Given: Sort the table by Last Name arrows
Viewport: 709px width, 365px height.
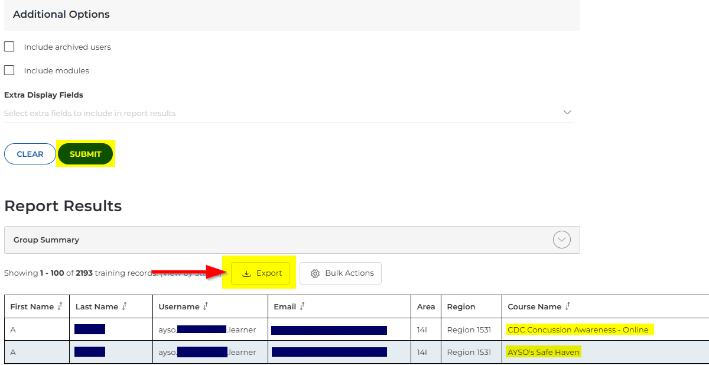Looking at the screenshot, I should pos(124,306).
